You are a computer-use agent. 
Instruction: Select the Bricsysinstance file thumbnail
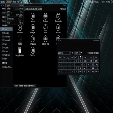coord(20,50)
